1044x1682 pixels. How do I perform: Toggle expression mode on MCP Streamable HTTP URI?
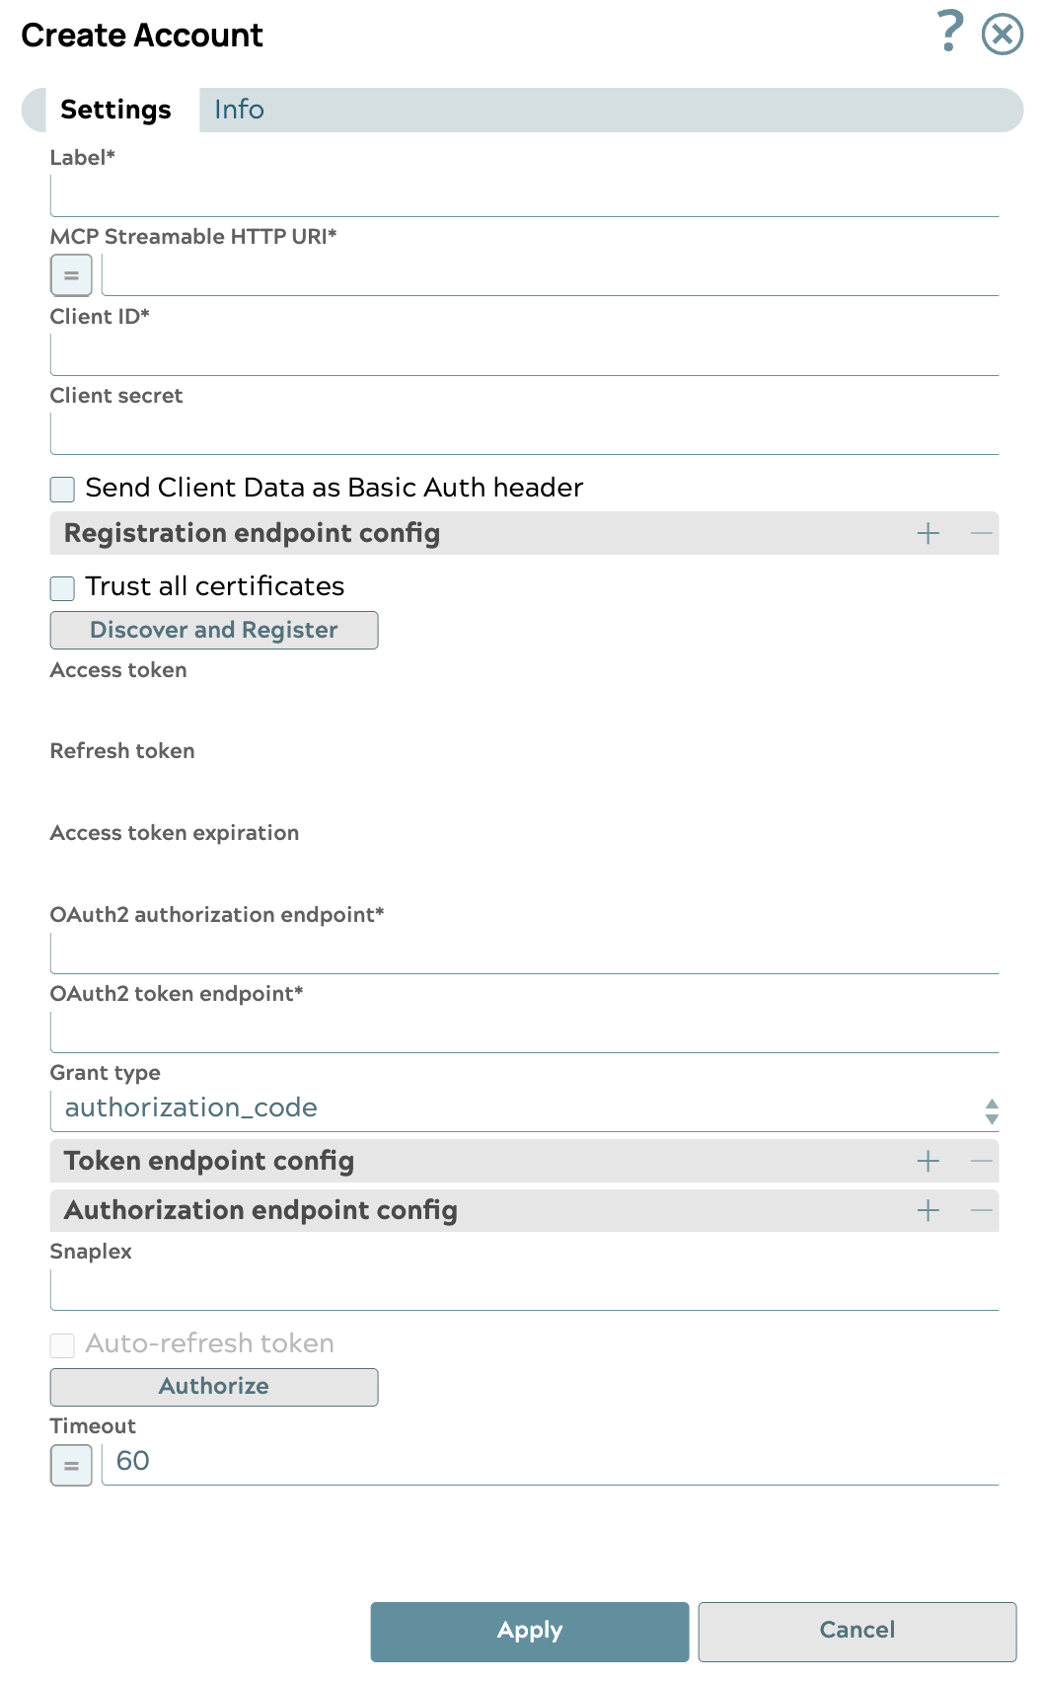pyautogui.click(x=70, y=274)
